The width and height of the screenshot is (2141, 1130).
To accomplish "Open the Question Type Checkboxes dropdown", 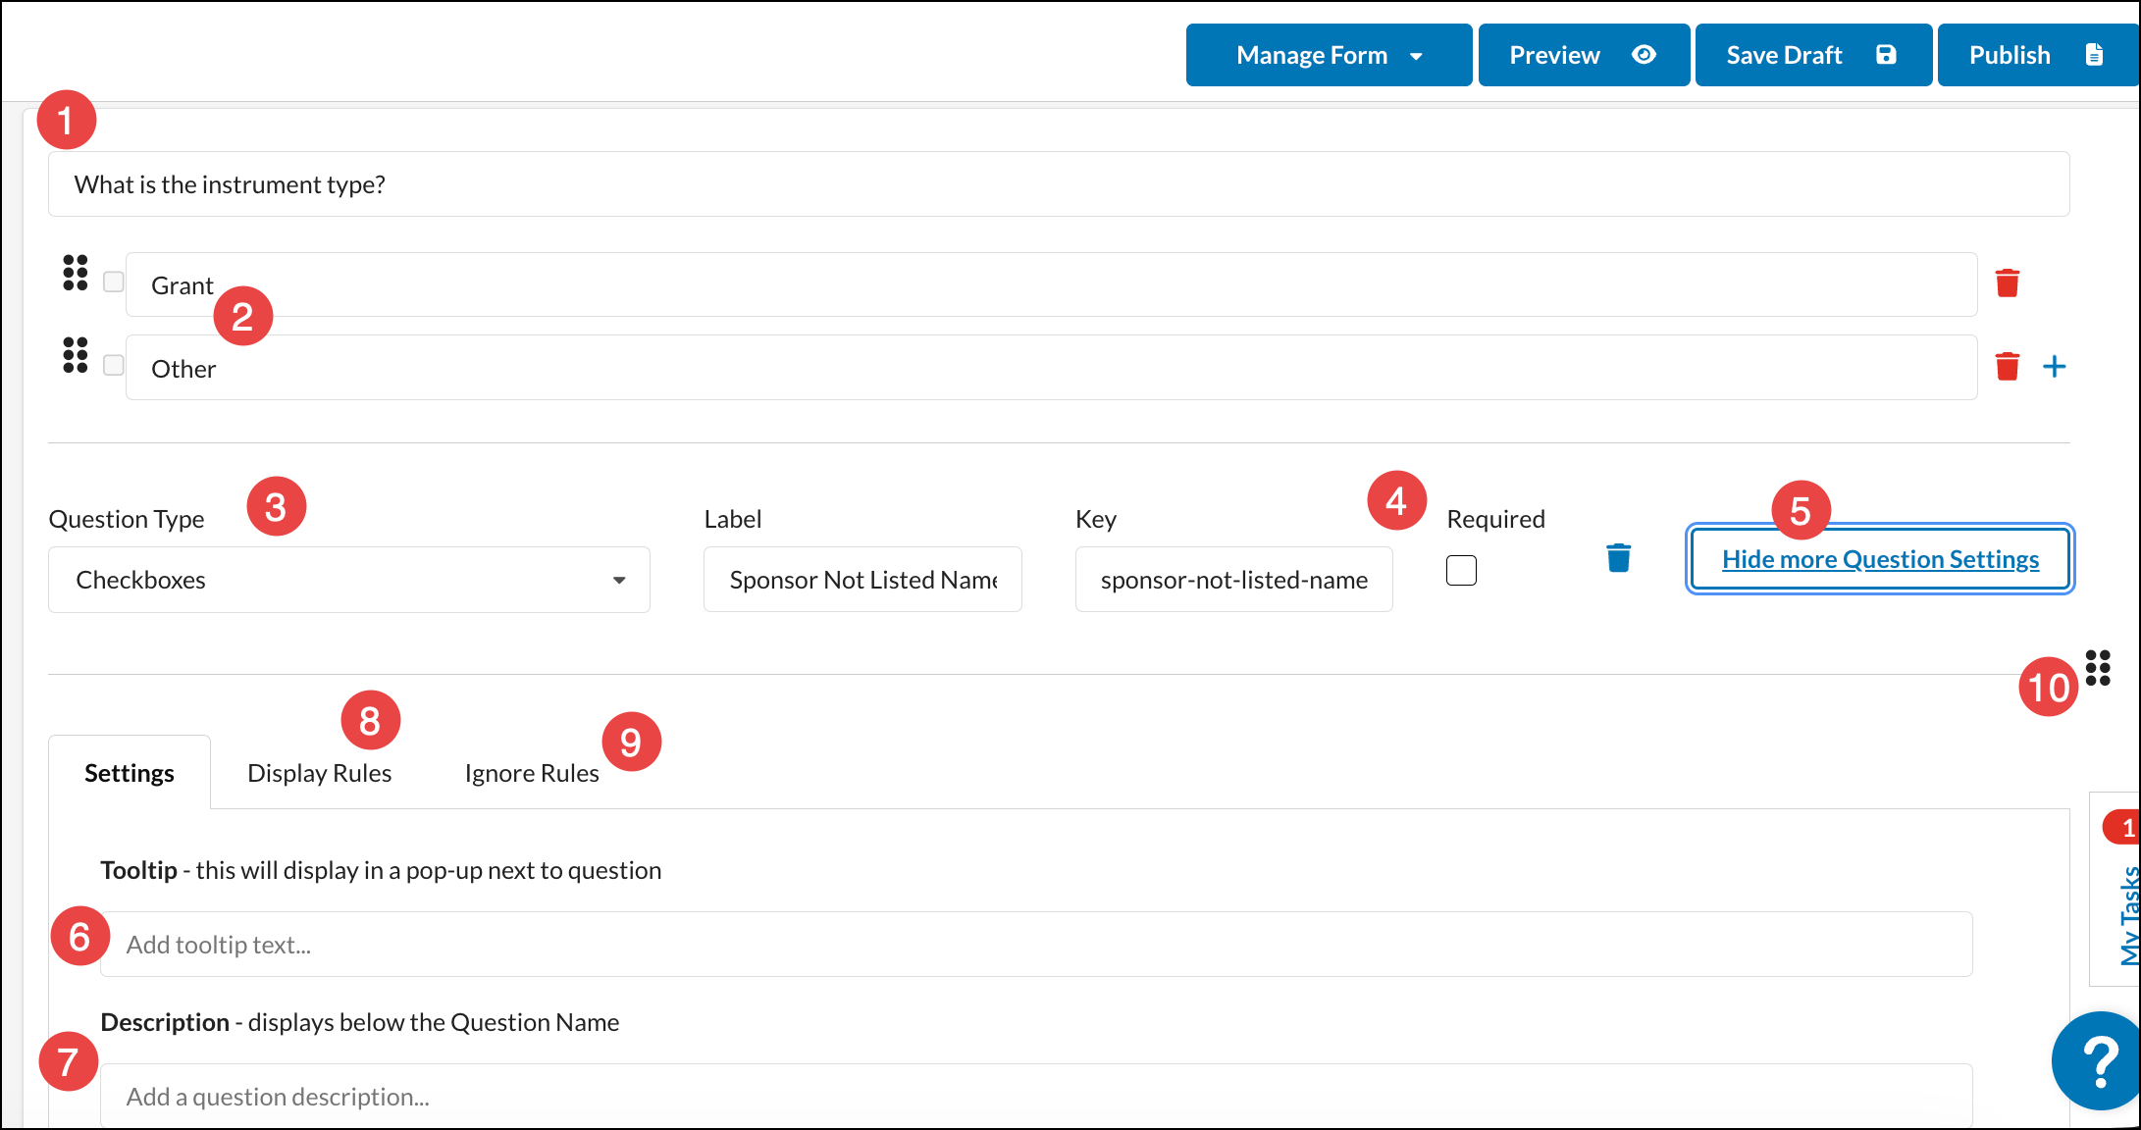I will pyautogui.click(x=349, y=580).
